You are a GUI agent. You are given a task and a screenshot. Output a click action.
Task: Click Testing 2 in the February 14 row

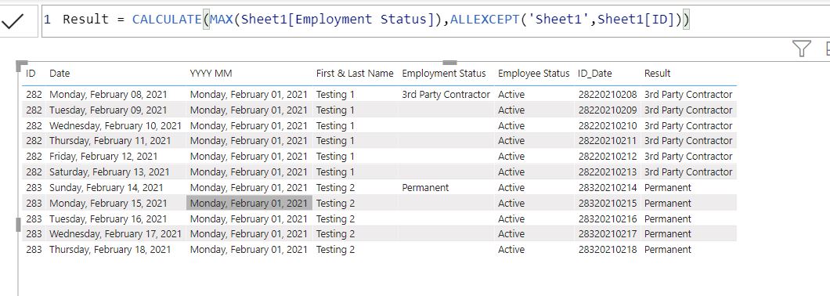point(335,188)
